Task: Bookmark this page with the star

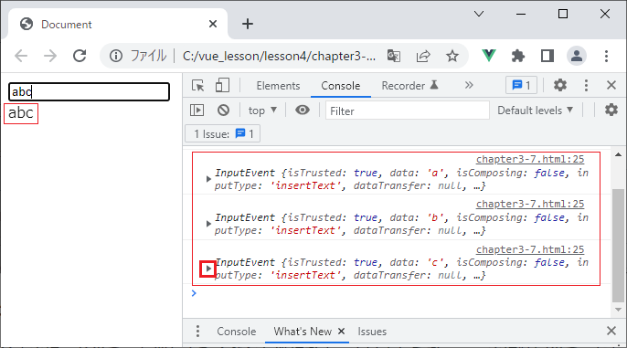Action: [x=452, y=56]
